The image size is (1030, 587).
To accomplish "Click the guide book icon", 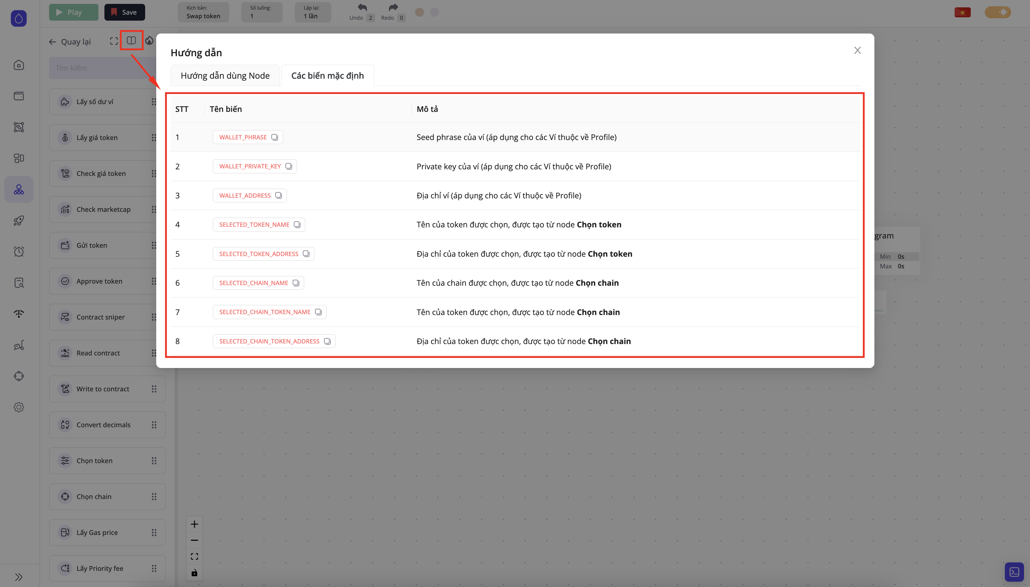I will point(131,40).
